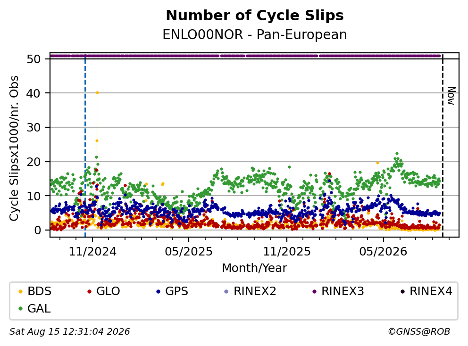
Task: Click the BDS legend entry
Action: tap(34, 291)
